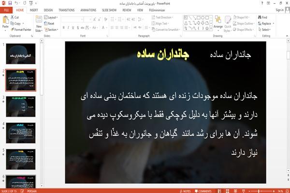This screenshot has width=290, height=193.
Task: Click the New Slide icon
Action: tap(39, 19)
